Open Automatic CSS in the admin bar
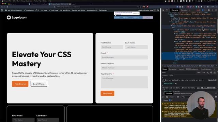Image resolution: width=218 pixels, height=122 pixels. click(x=92, y=10)
